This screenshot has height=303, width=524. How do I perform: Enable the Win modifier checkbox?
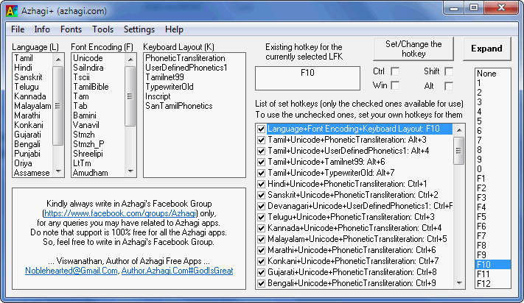coord(395,85)
